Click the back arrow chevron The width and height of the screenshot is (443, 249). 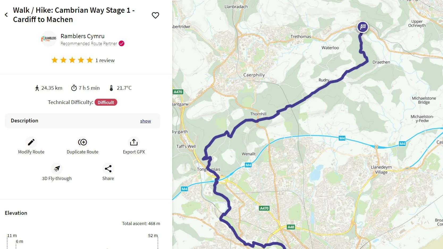6,15
